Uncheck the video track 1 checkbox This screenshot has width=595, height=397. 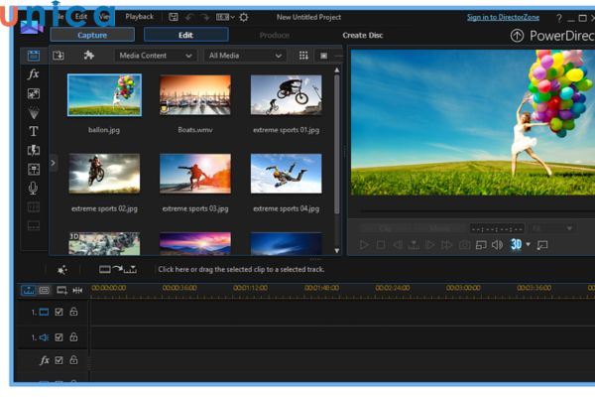click(59, 312)
